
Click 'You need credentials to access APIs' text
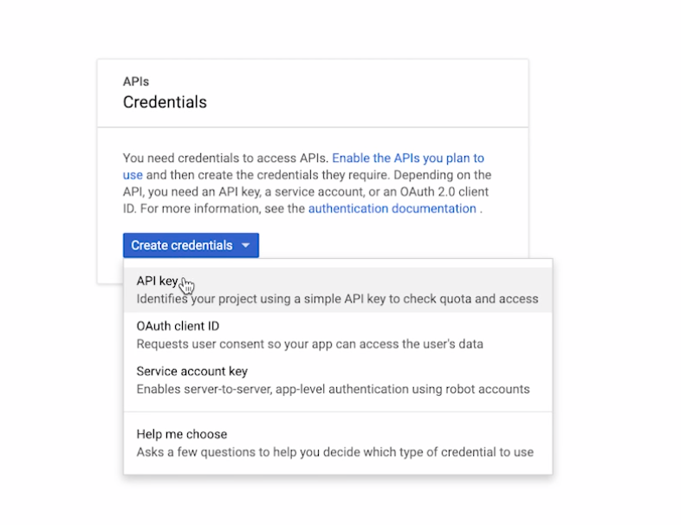click(224, 158)
